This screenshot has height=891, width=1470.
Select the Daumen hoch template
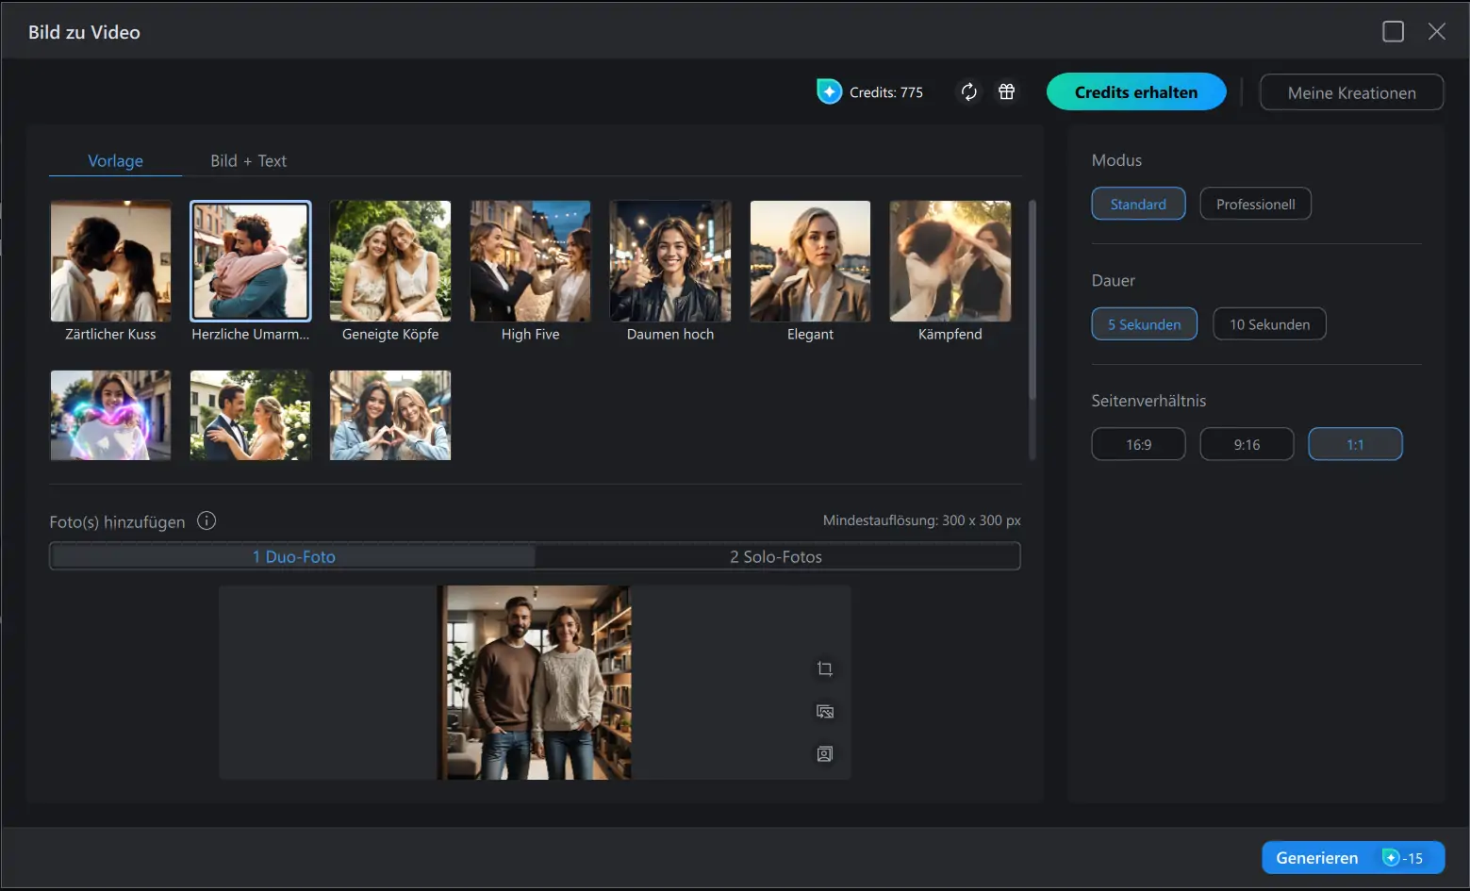[670, 272]
